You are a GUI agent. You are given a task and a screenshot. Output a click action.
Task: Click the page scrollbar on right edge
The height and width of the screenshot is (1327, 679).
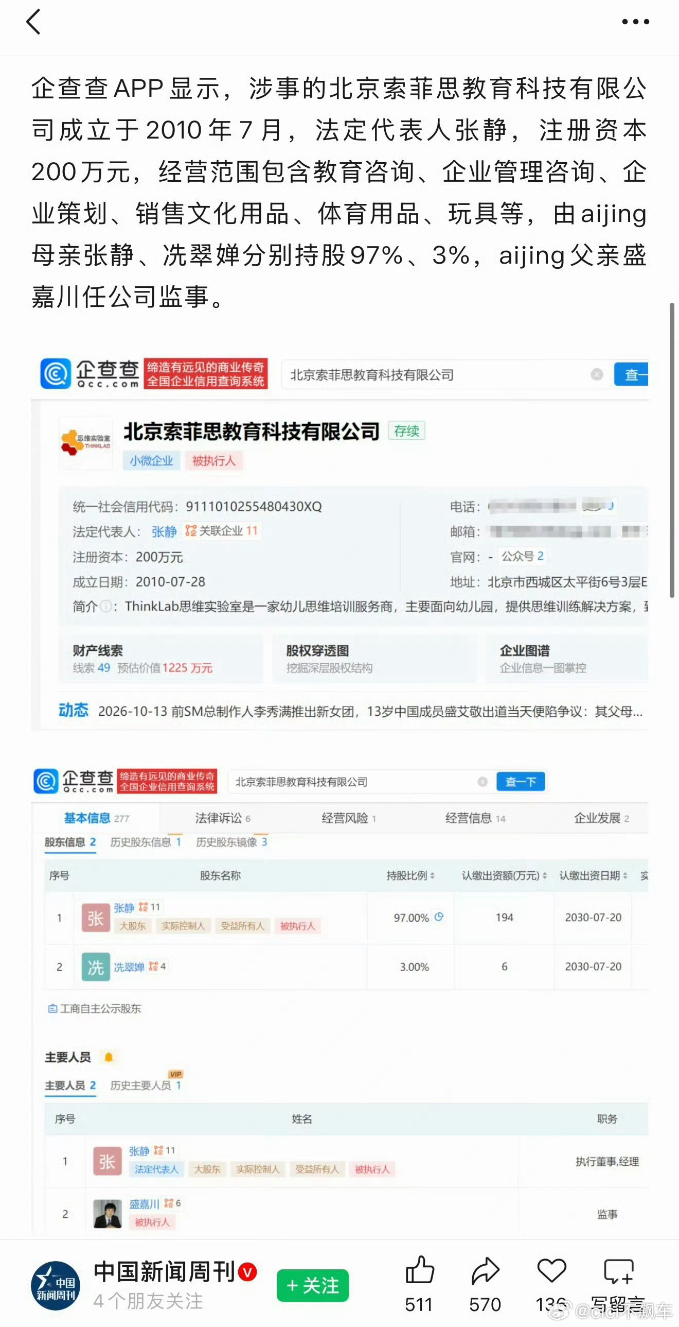coord(672,450)
